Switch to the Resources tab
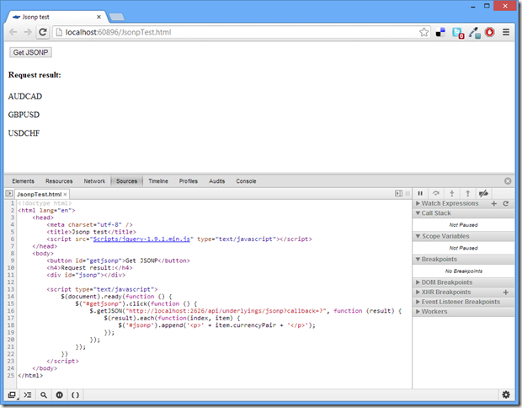The height and width of the screenshot is (408, 522). pyautogui.click(x=59, y=181)
